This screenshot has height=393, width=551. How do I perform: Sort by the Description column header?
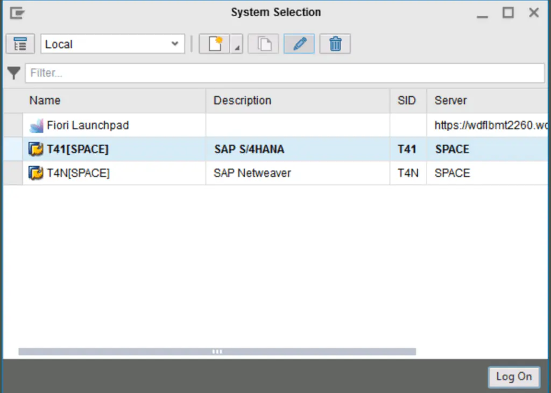coord(298,101)
